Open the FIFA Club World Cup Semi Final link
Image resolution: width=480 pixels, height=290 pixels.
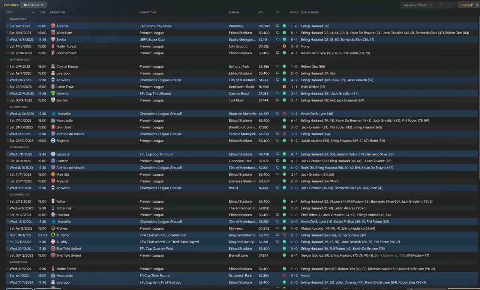point(163,235)
